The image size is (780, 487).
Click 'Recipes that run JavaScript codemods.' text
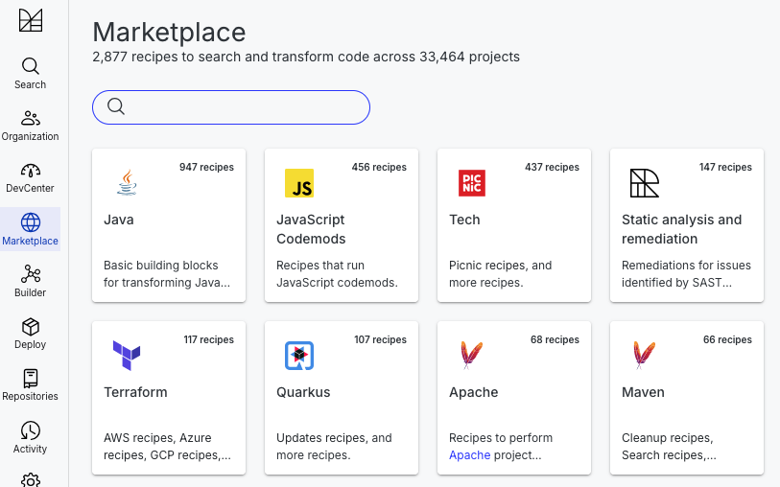(x=337, y=274)
